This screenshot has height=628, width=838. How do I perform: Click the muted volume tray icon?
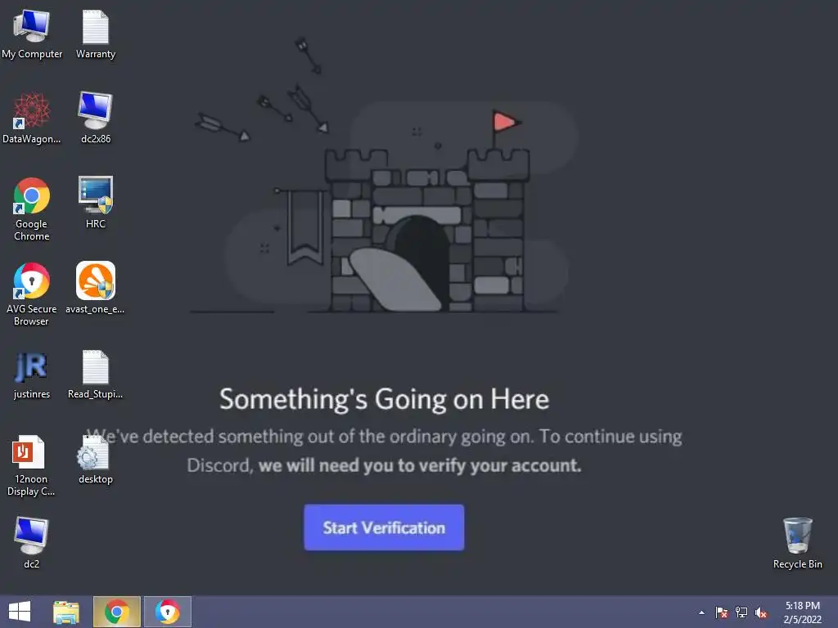pyautogui.click(x=761, y=612)
